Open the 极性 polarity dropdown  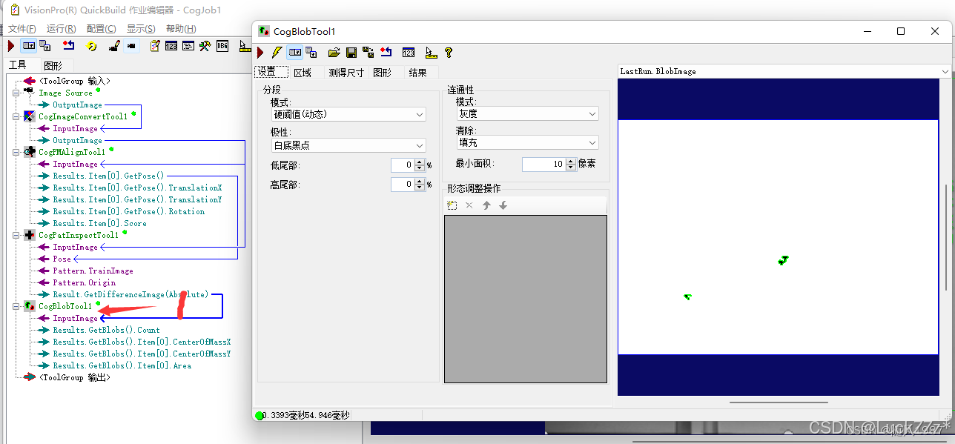[420, 146]
